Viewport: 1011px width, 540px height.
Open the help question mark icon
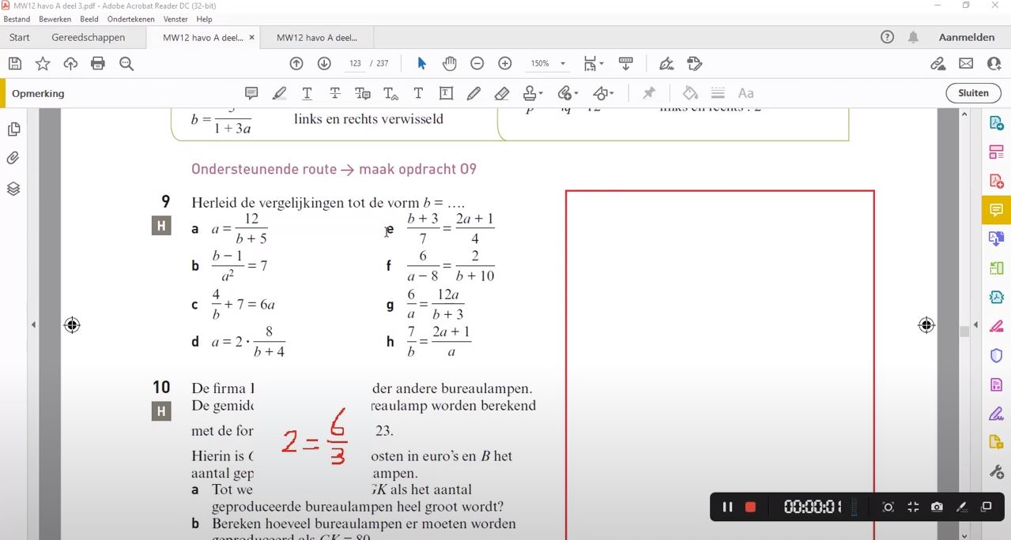pyautogui.click(x=887, y=37)
